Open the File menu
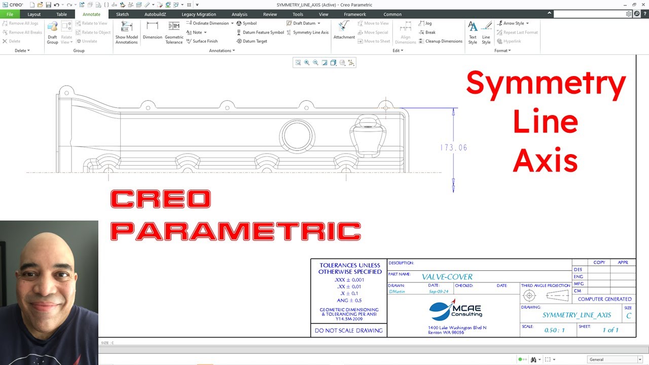 10,14
